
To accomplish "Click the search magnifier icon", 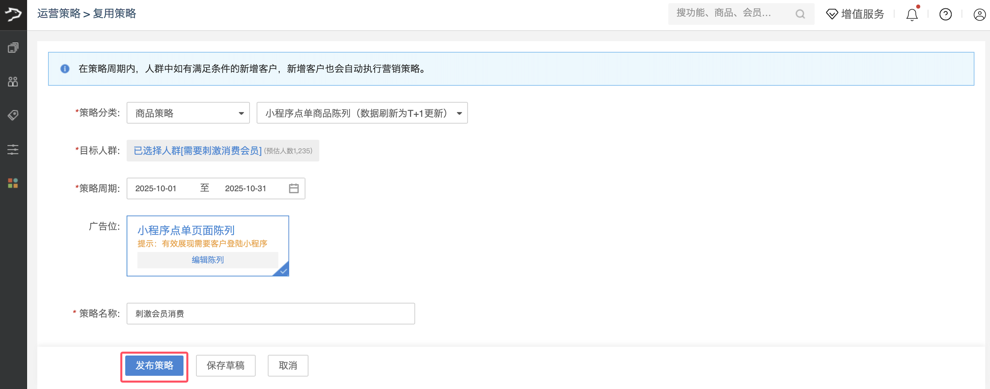I will (800, 14).
